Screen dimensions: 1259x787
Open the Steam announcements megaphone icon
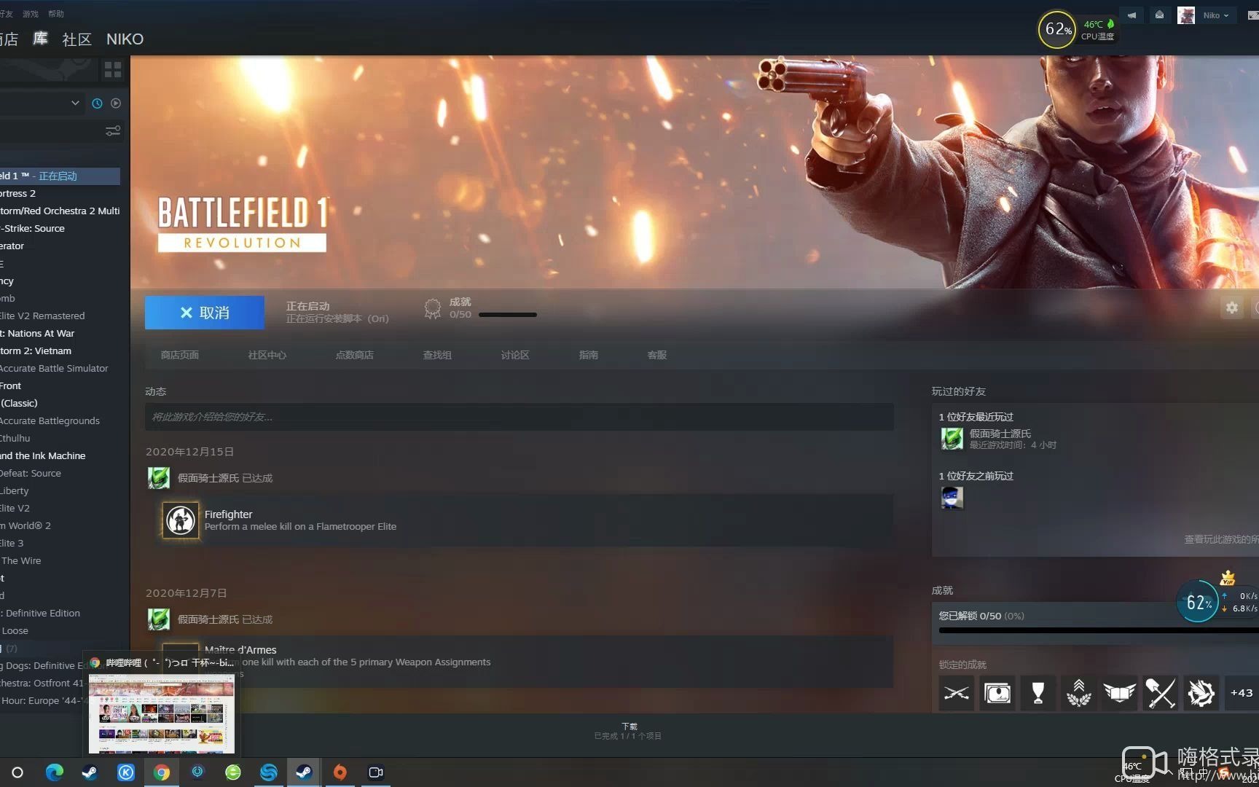point(1131,15)
